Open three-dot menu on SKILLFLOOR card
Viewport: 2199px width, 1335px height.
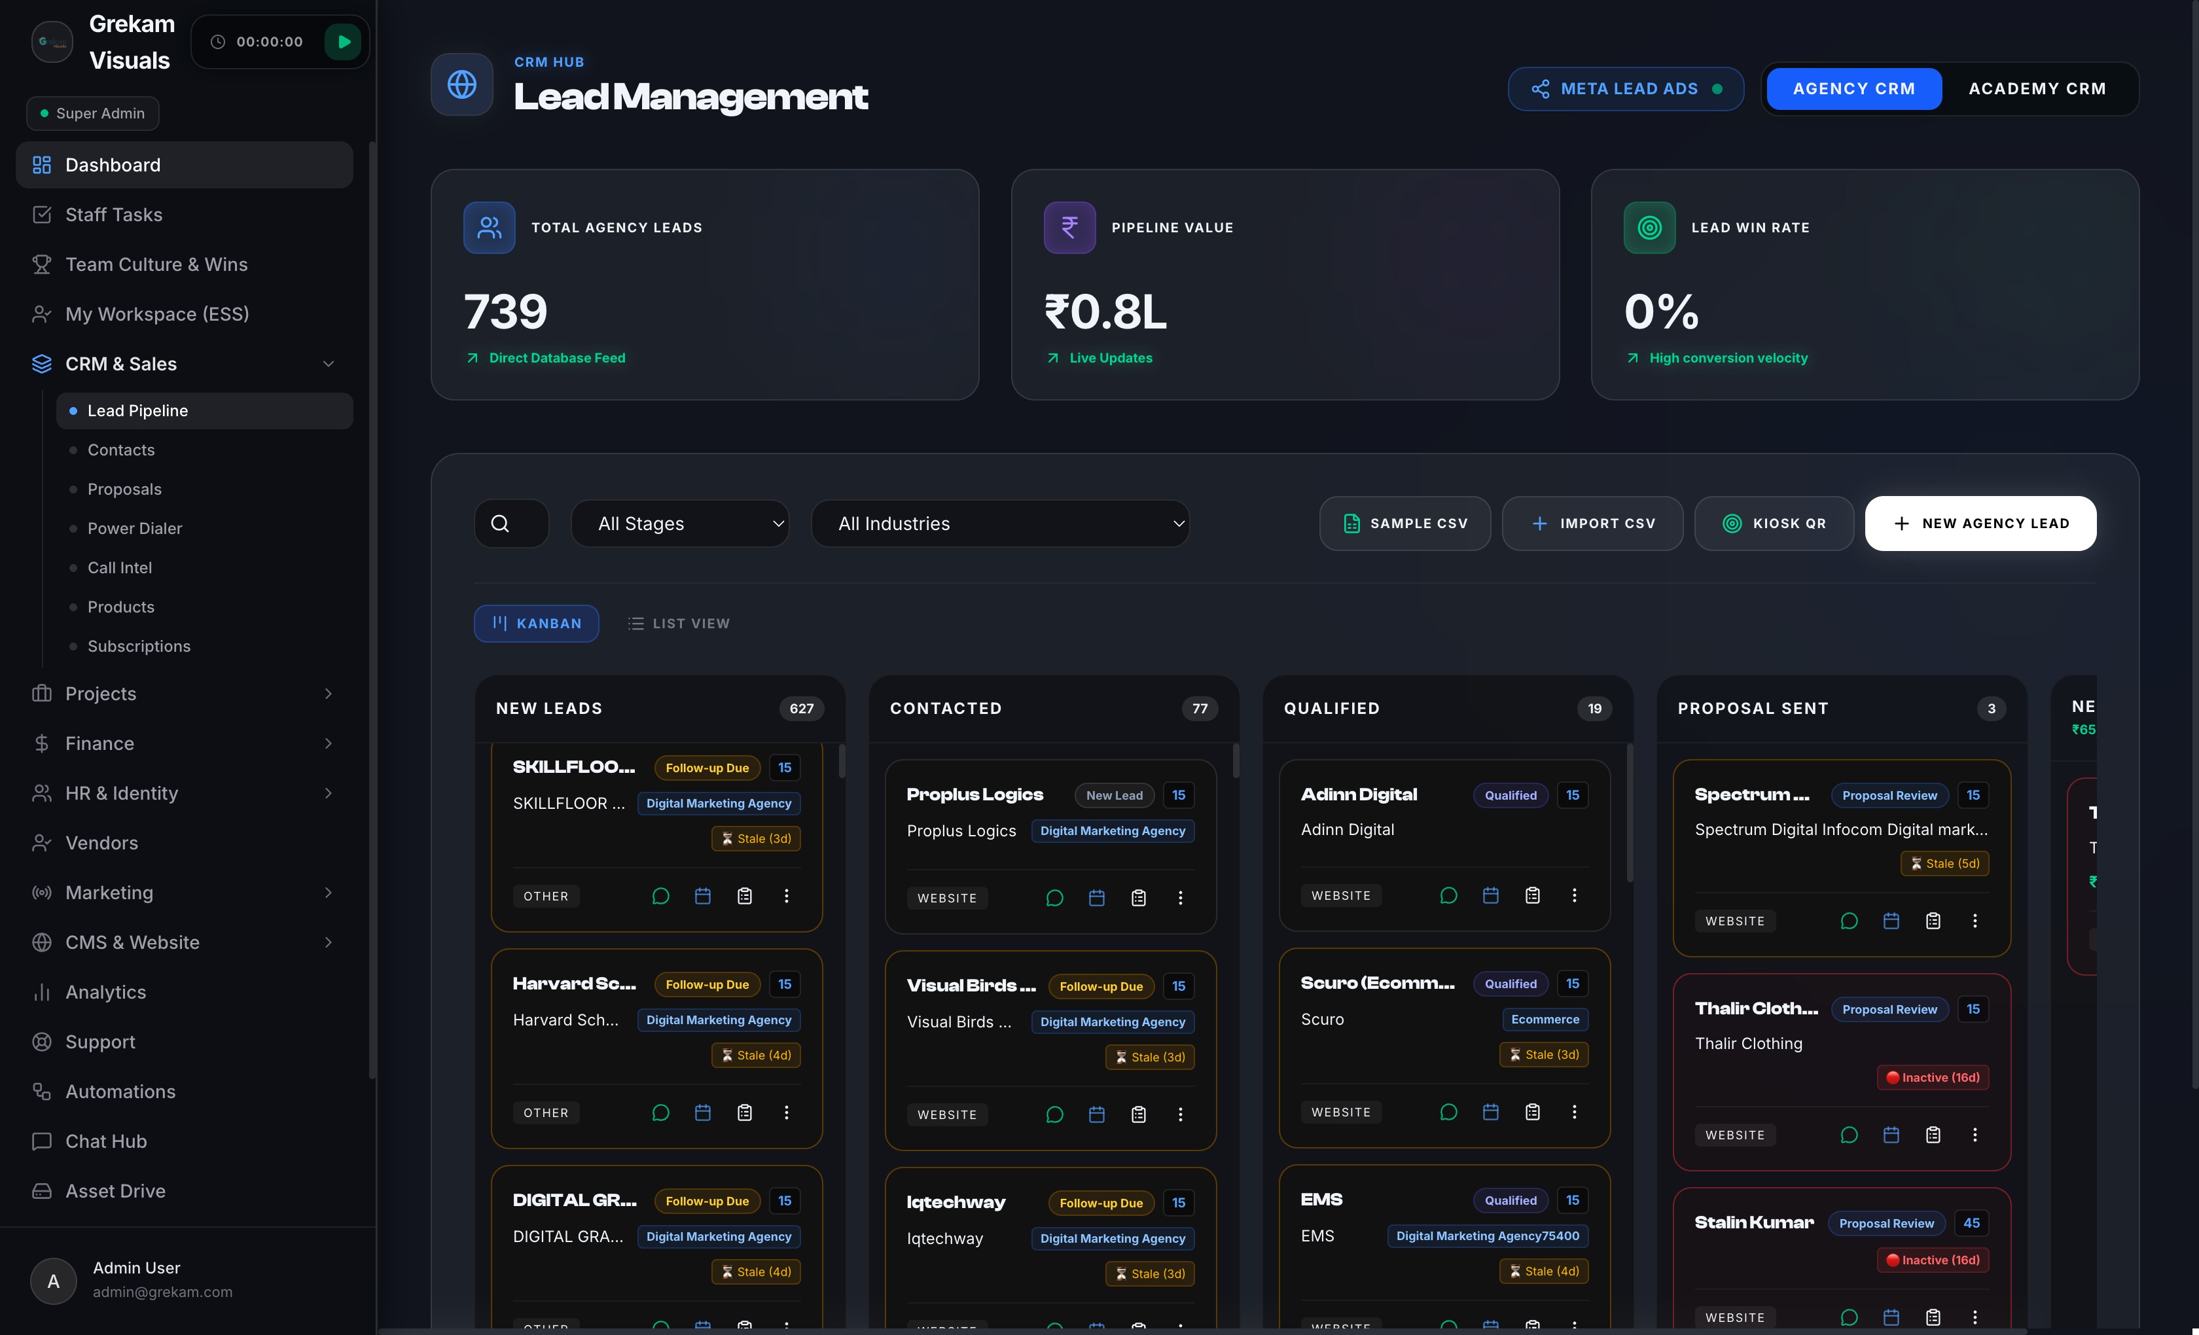[x=786, y=895]
